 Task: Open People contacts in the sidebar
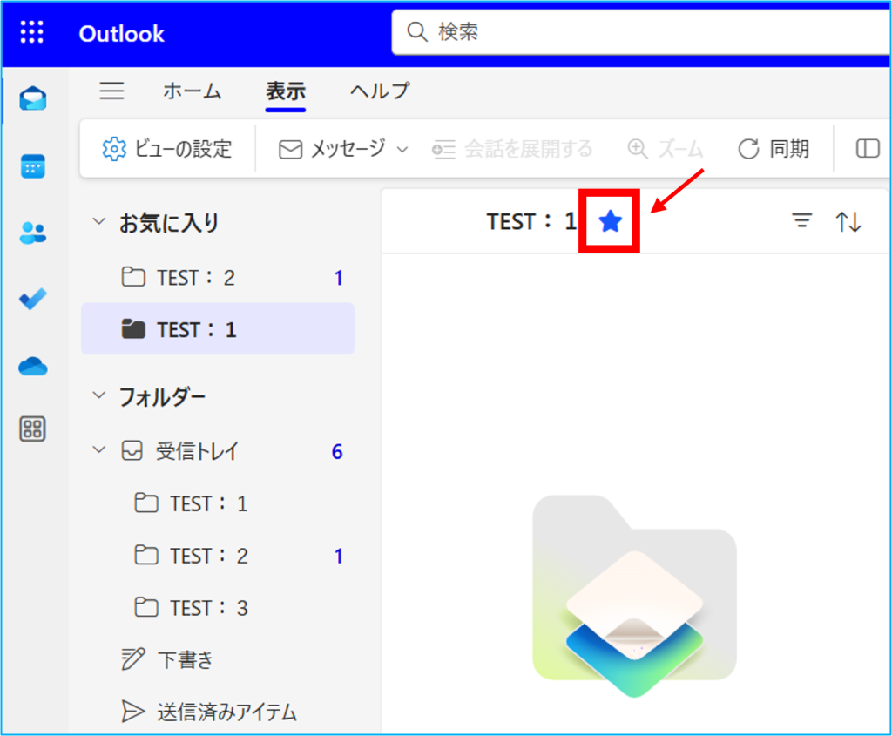click(33, 233)
